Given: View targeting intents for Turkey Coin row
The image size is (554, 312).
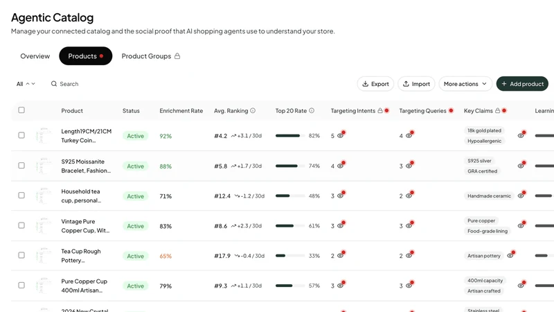Looking at the screenshot, I should pos(340,135).
